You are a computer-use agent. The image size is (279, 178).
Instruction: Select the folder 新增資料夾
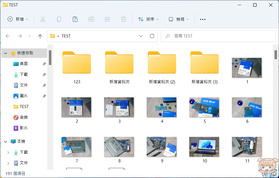119,68
